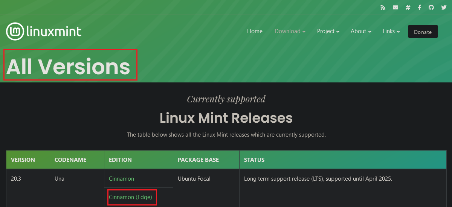Viewport: 452px width, 207px height.
Task: Open the IRC hashtag icon
Action: (x=408, y=8)
